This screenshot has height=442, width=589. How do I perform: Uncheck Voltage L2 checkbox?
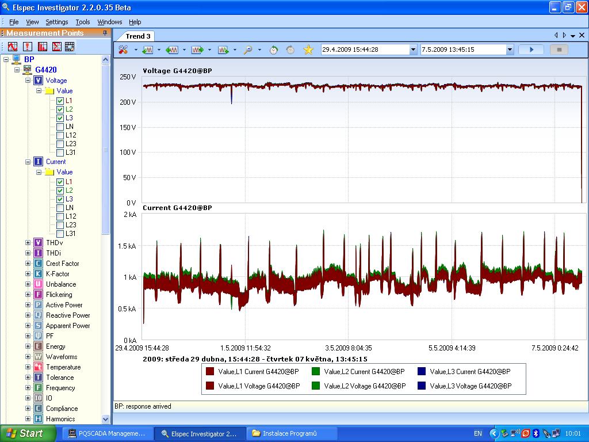point(60,109)
